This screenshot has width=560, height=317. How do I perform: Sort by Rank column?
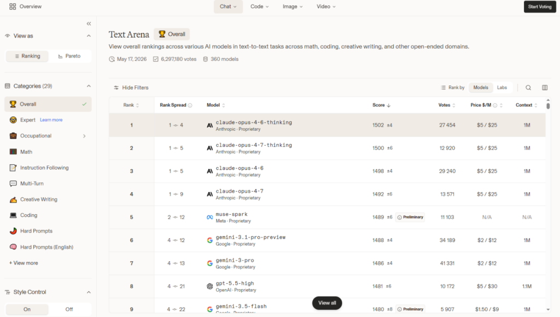(x=131, y=105)
